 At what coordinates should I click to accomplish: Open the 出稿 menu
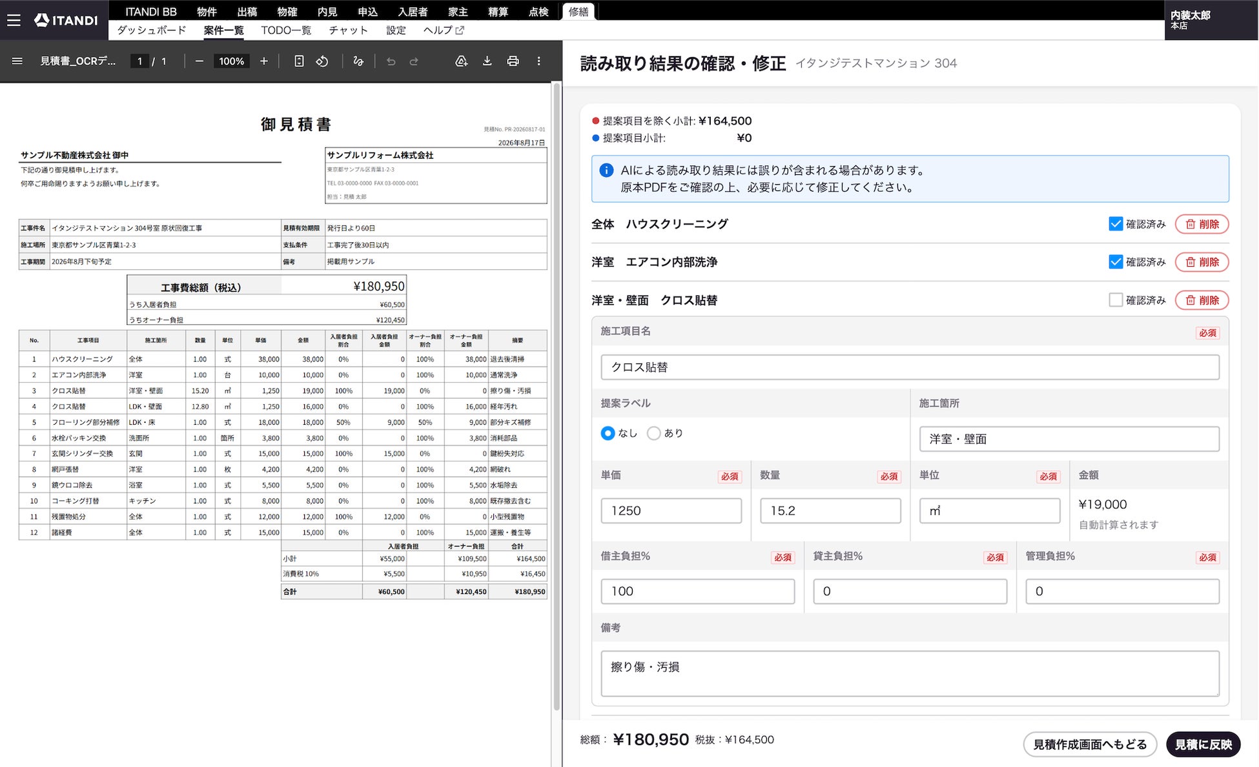pyautogui.click(x=247, y=12)
